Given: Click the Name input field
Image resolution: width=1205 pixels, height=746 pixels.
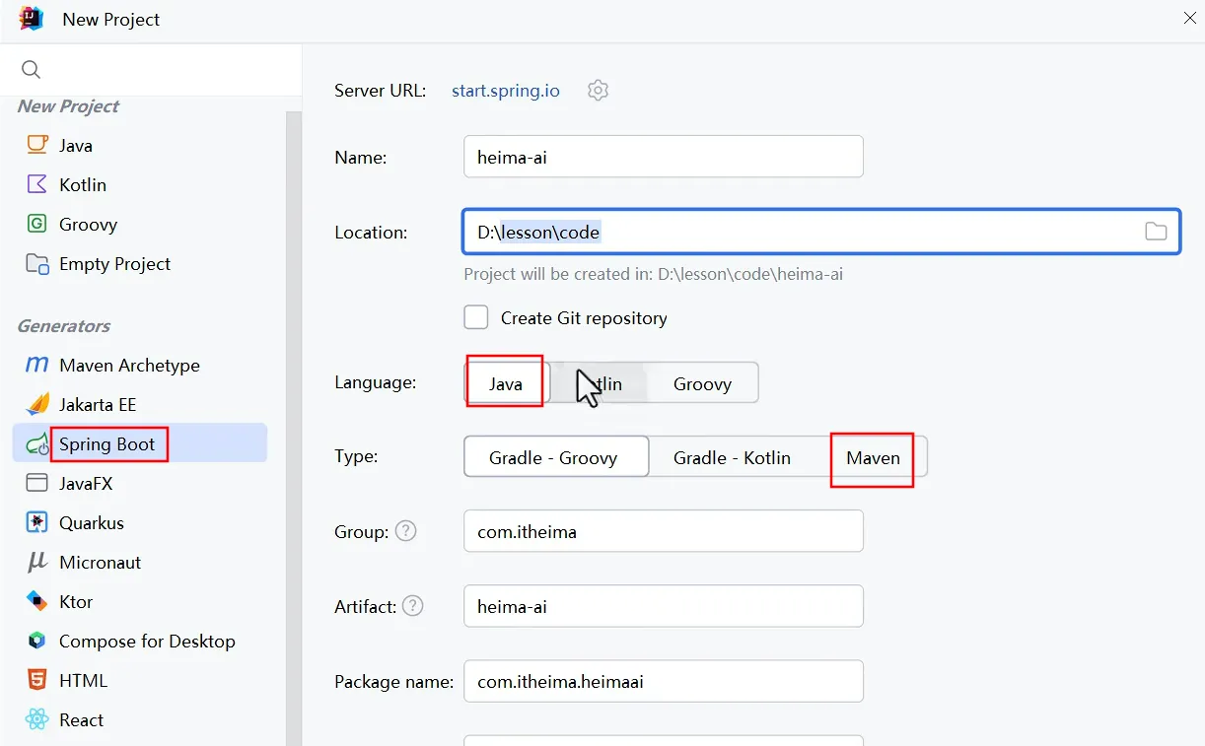Looking at the screenshot, I should point(663,157).
